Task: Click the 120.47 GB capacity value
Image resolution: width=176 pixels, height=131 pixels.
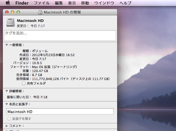Action: (40, 71)
